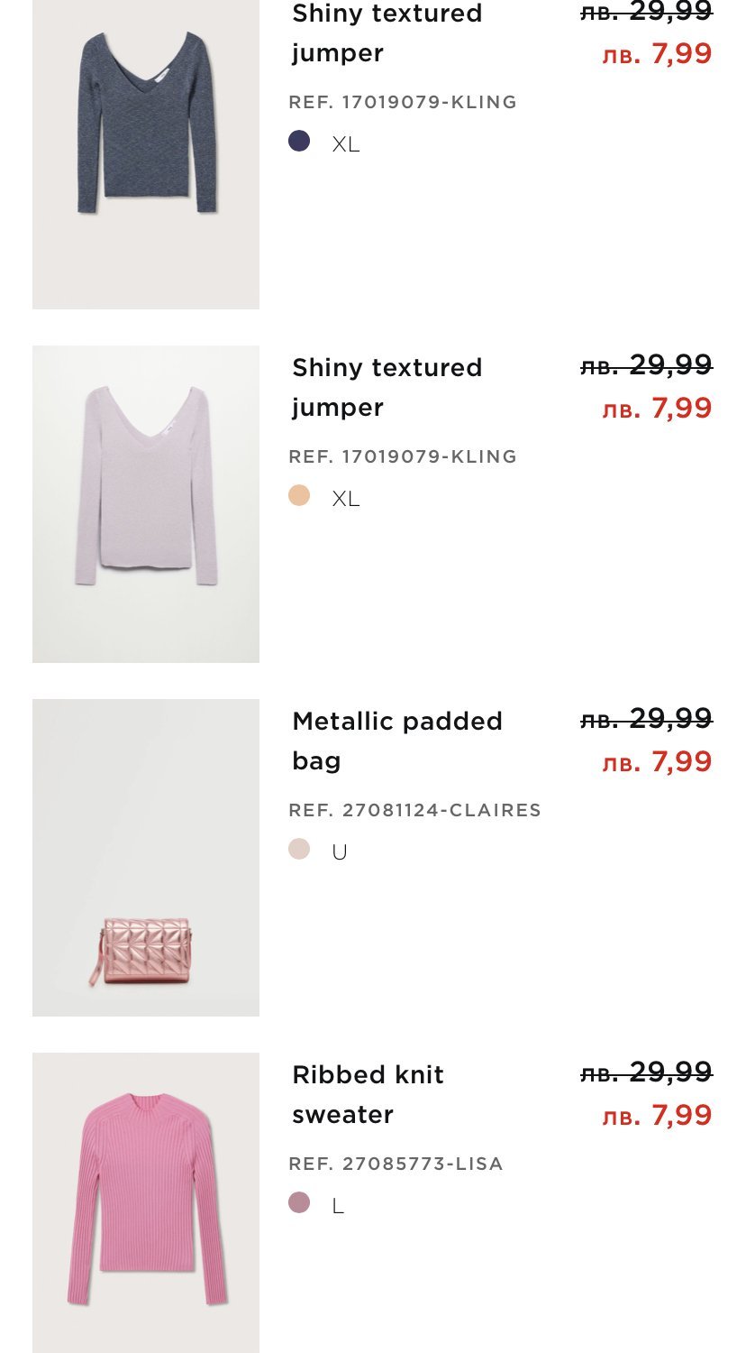Viewport: 746px width, 1353px height.
Task: Click size XL next to the peach swatch
Action: [345, 499]
